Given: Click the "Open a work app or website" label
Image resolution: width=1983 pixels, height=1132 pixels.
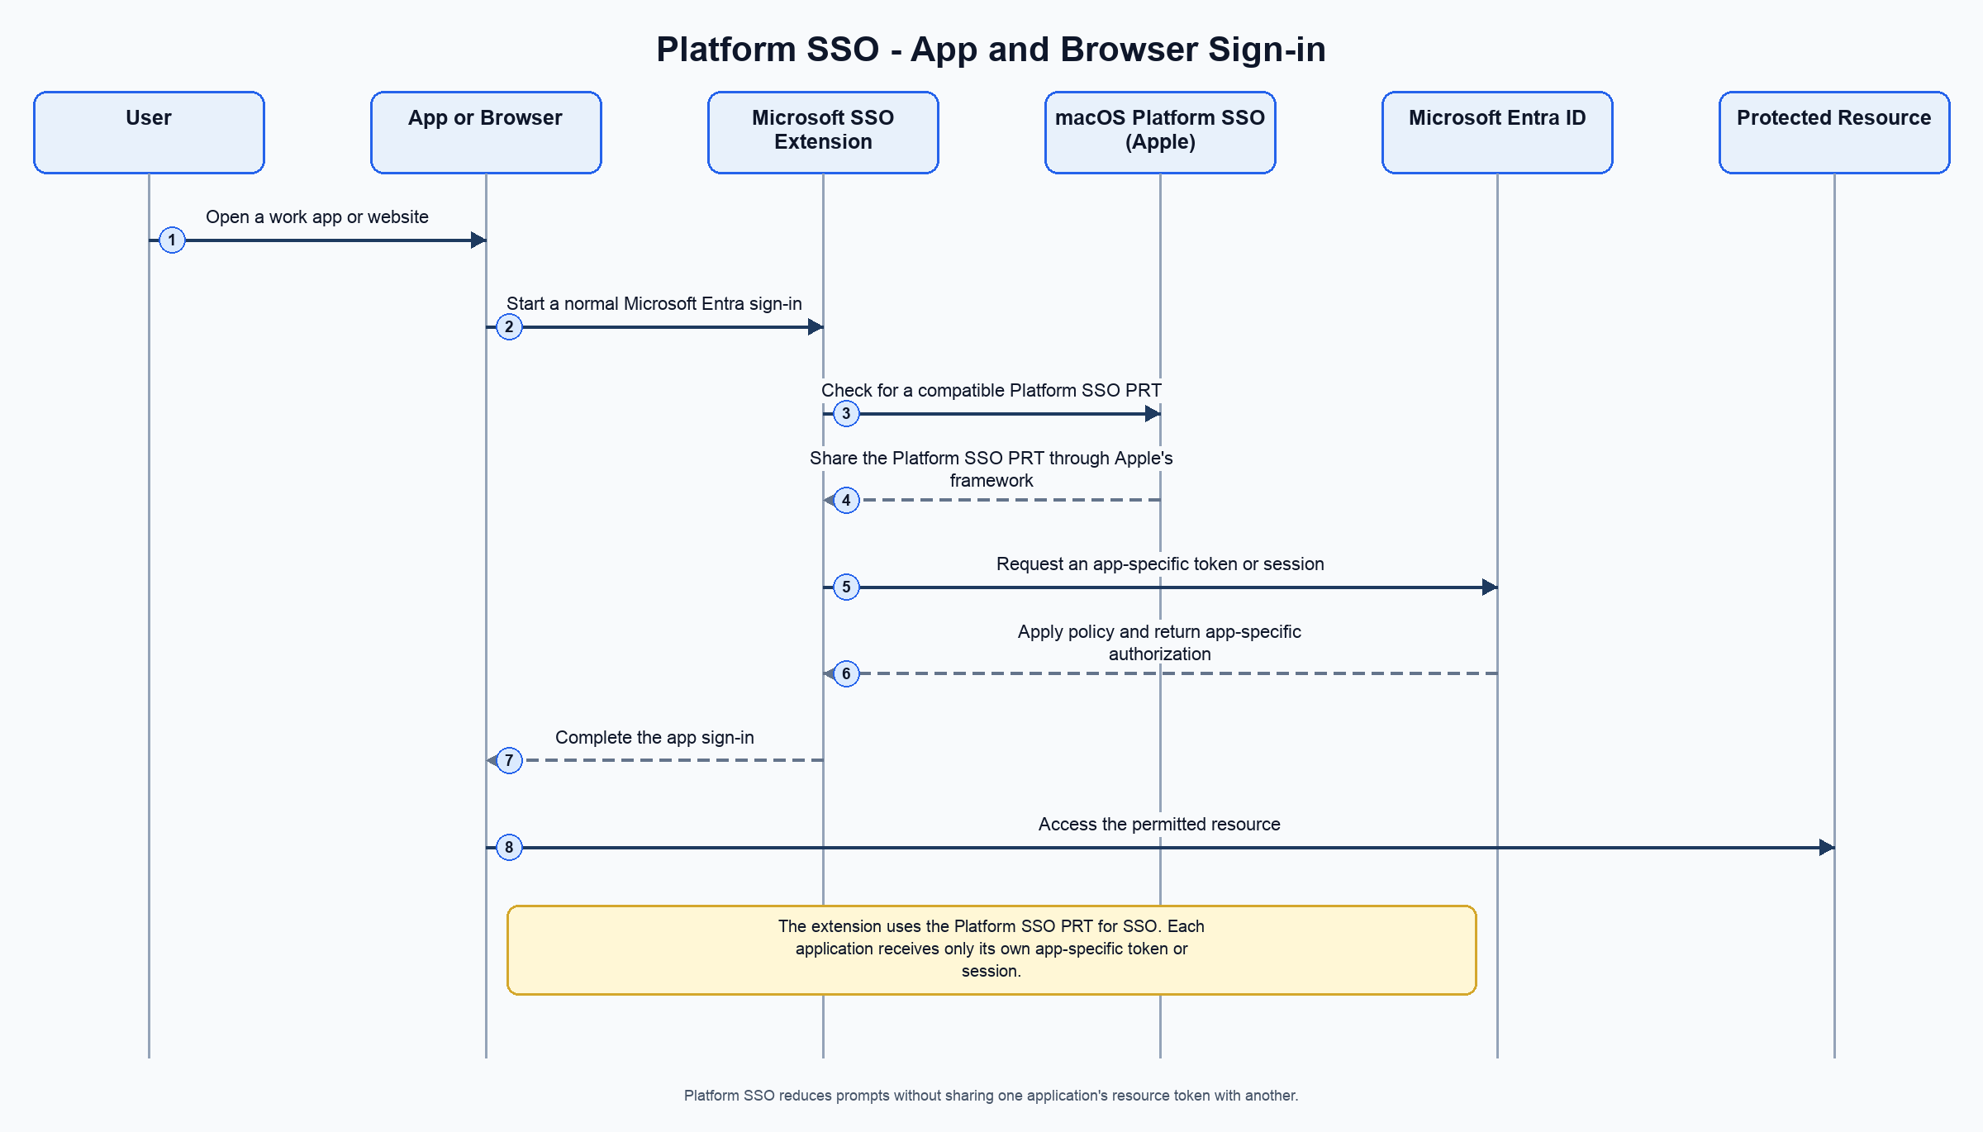Looking at the screenshot, I should pos(317,216).
